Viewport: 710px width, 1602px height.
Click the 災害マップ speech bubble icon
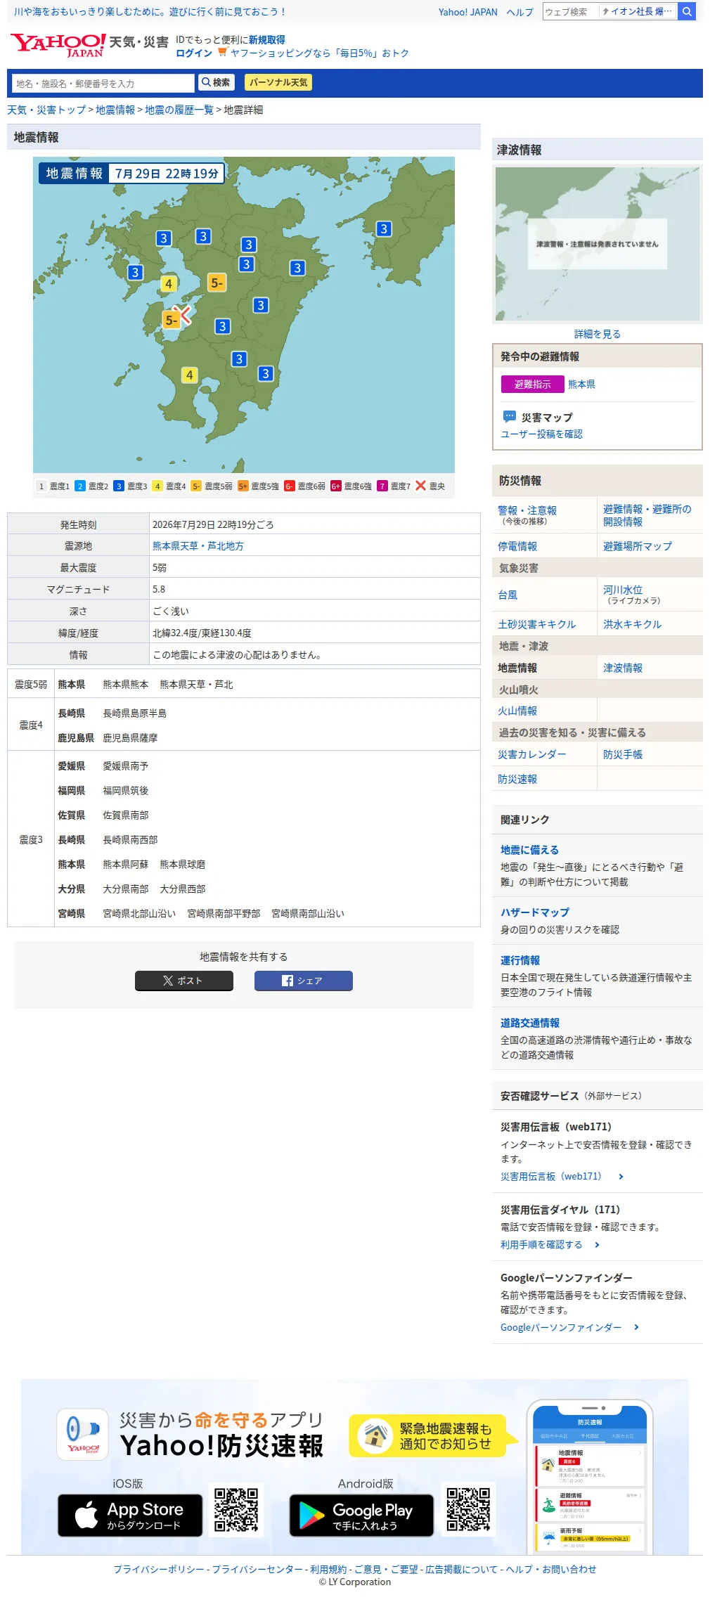point(510,416)
